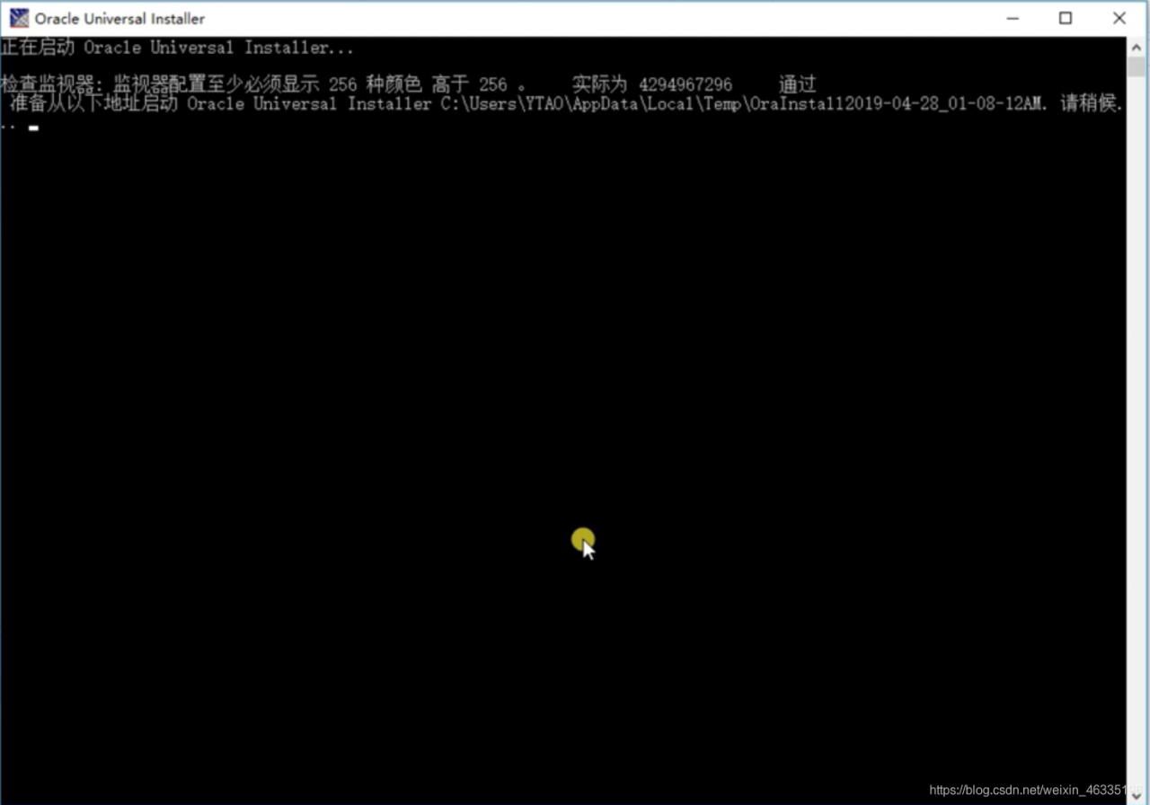The height and width of the screenshot is (805, 1150).
Task: Click the '请稍候' text at line end
Action: [x=1090, y=104]
